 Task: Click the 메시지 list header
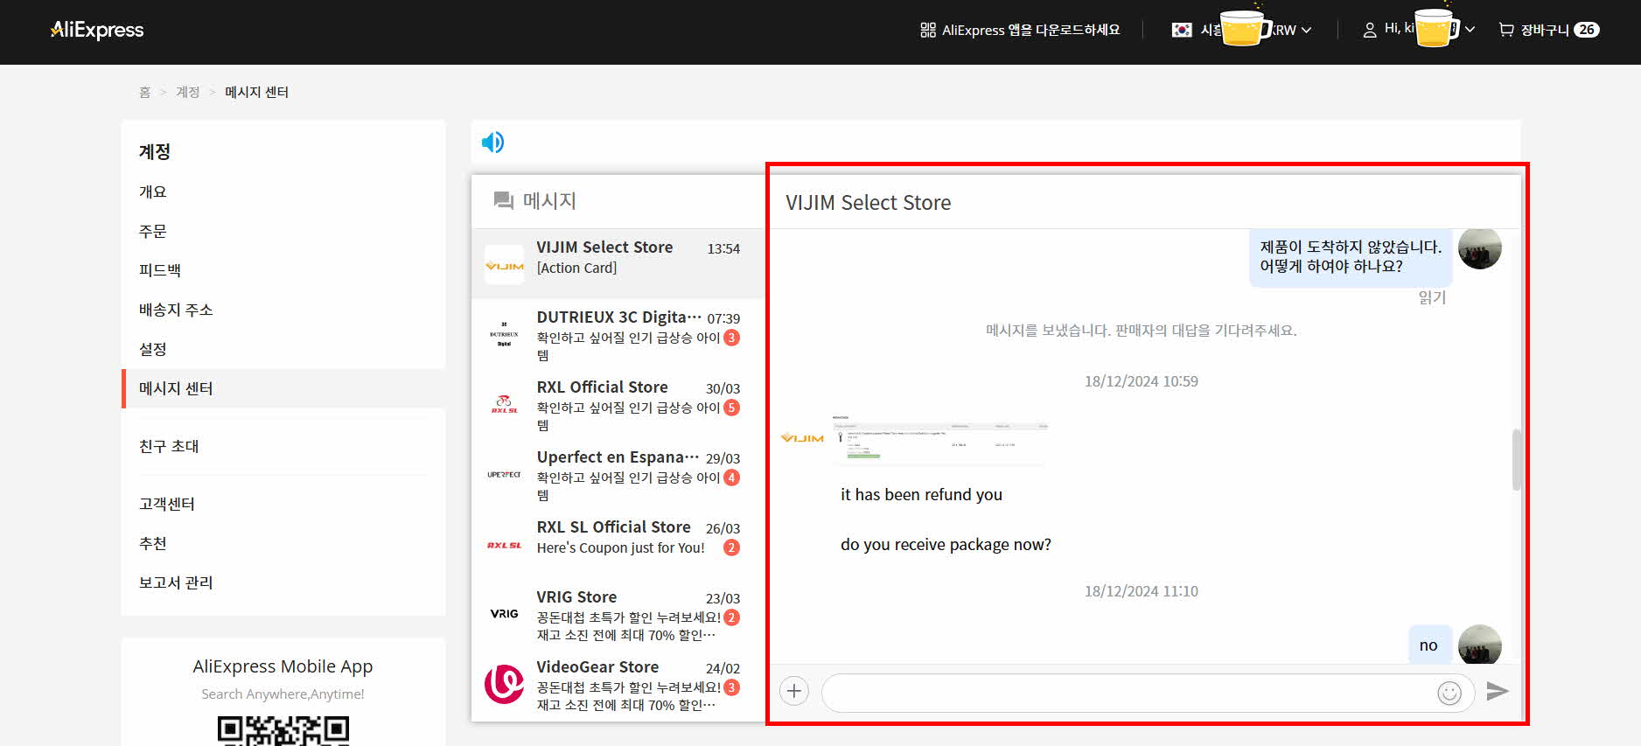[535, 201]
